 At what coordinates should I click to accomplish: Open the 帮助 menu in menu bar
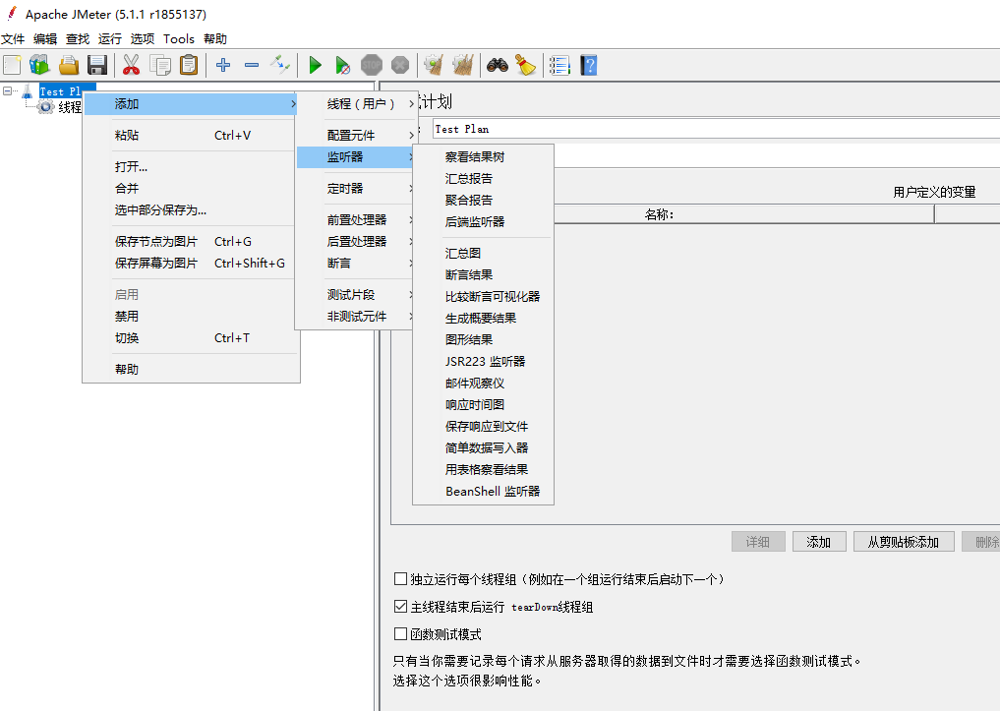coord(215,39)
